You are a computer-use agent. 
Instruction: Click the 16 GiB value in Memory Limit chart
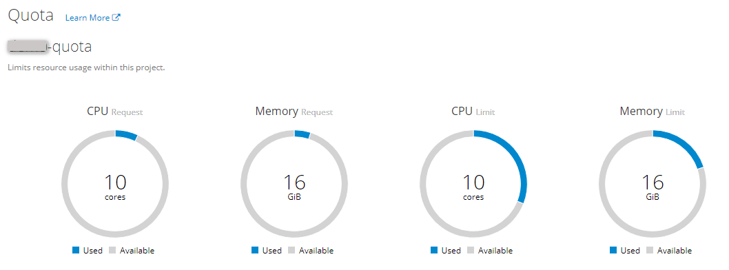(653, 187)
